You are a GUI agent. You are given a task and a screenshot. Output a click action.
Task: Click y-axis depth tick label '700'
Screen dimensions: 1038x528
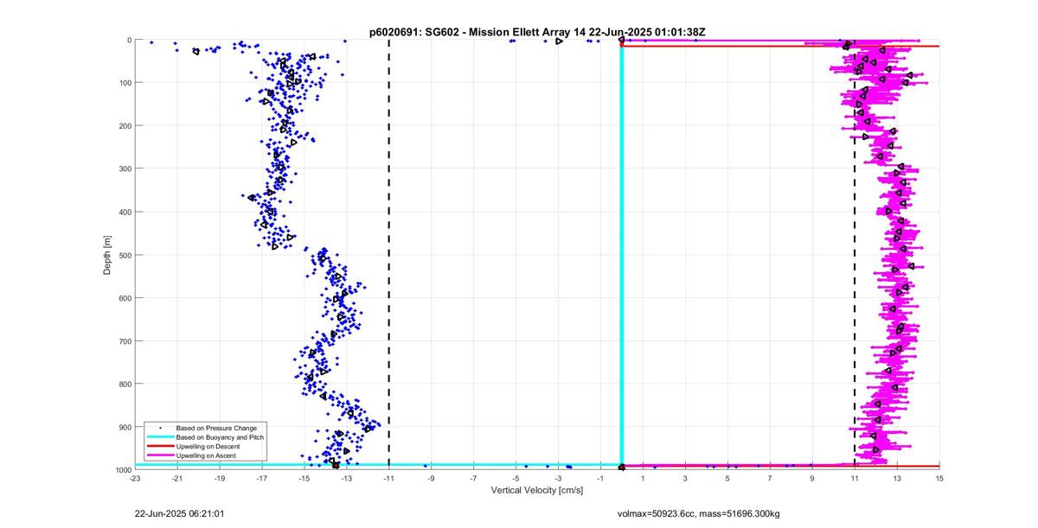(125, 341)
